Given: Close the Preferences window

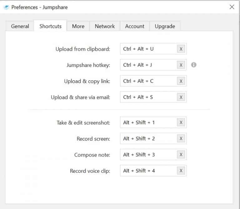Looking at the screenshot, I should pyautogui.click(x=232, y=7).
